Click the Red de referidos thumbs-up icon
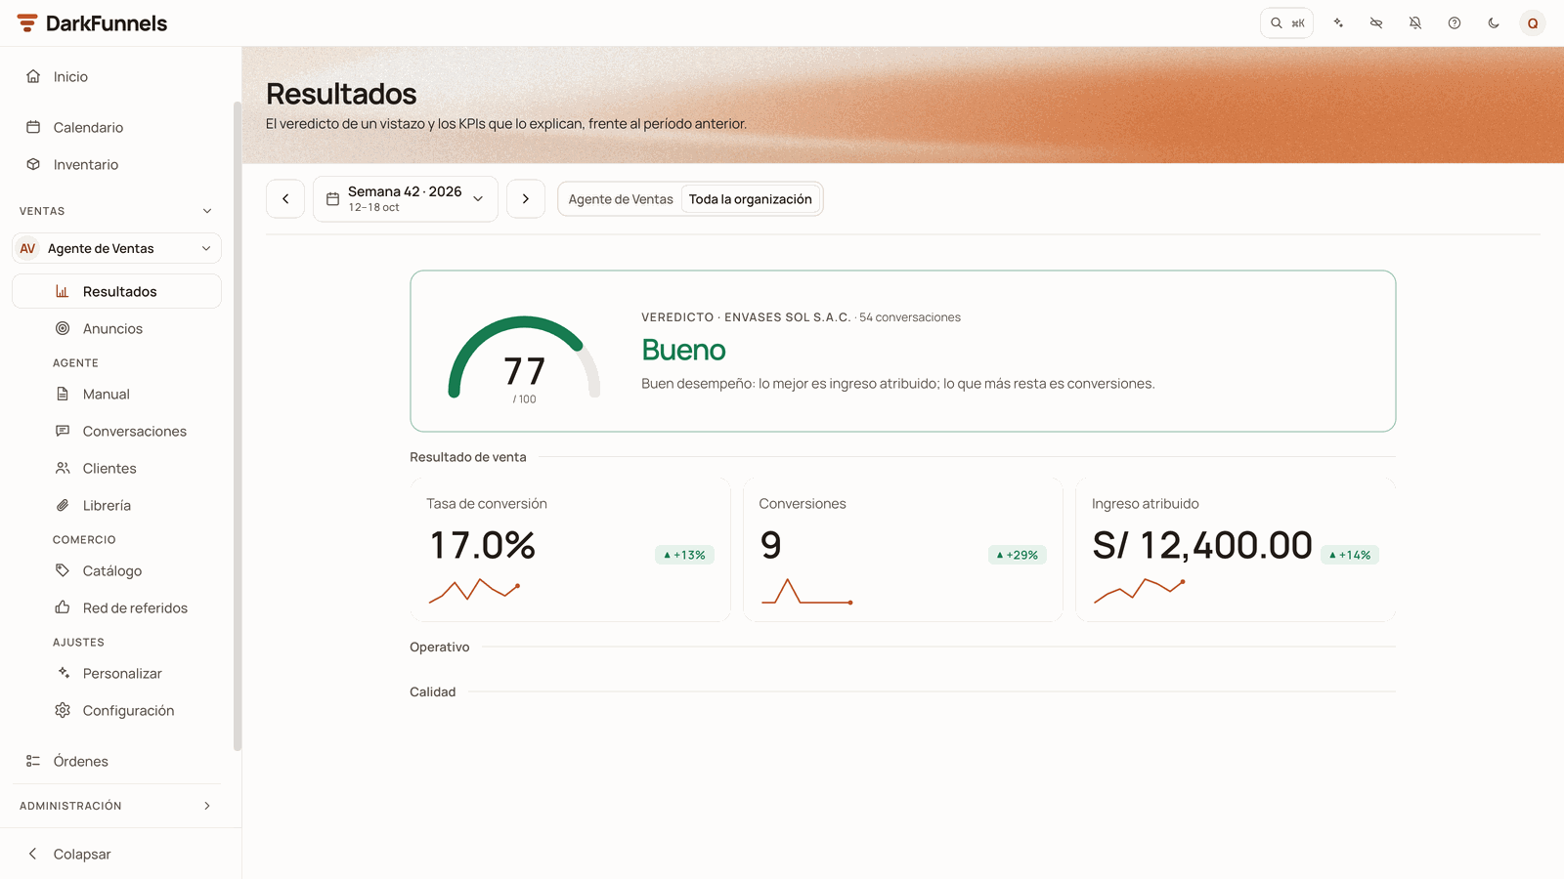 point(63,607)
